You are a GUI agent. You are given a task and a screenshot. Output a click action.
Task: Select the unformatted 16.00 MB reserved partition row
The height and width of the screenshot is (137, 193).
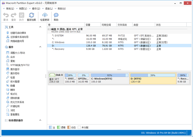point(119,39)
